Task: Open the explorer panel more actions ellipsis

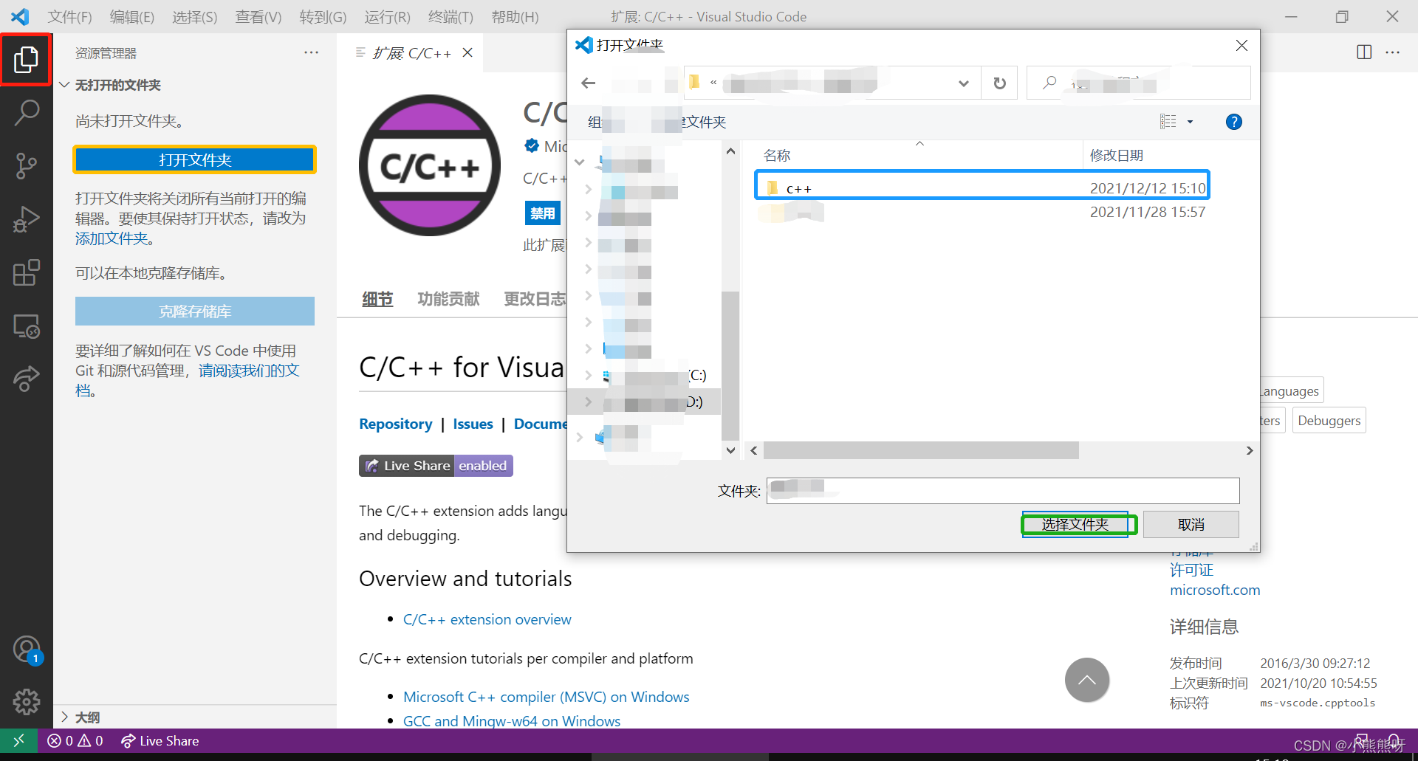Action: click(x=311, y=52)
